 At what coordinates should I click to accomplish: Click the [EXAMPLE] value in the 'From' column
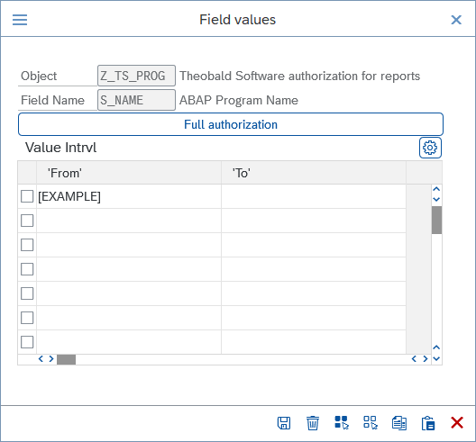(x=69, y=196)
